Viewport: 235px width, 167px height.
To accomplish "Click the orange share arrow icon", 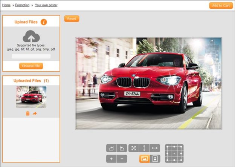I will coord(35,113).
